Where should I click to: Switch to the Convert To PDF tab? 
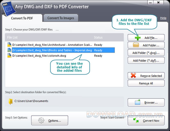tap(22, 18)
